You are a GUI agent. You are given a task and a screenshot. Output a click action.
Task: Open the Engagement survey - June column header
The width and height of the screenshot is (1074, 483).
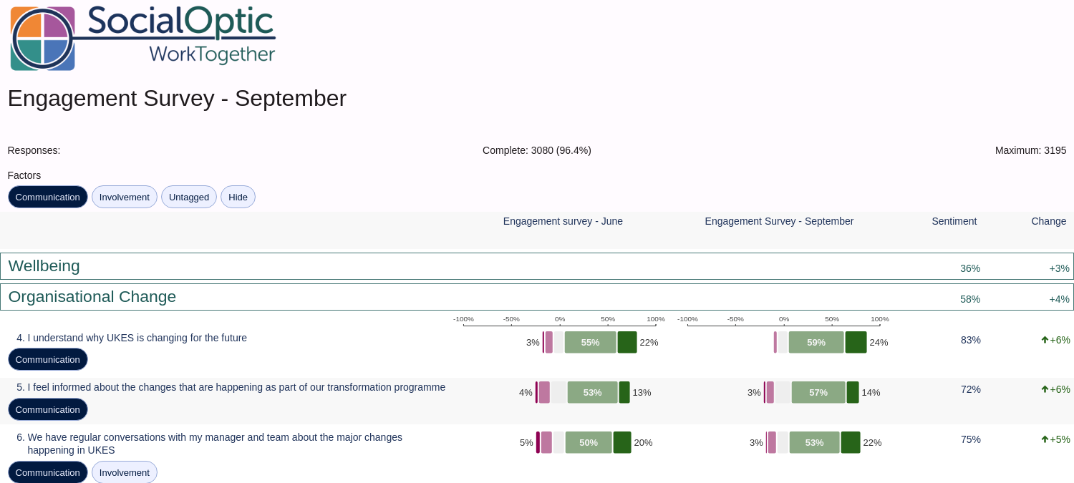pos(563,221)
